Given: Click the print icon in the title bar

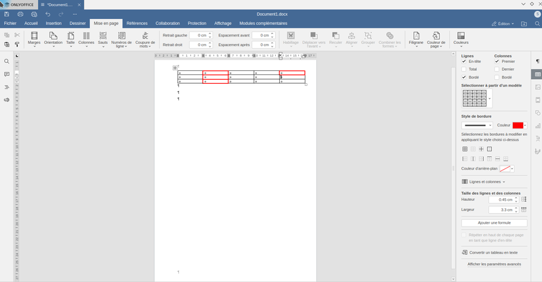Looking at the screenshot, I should point(22,14).
